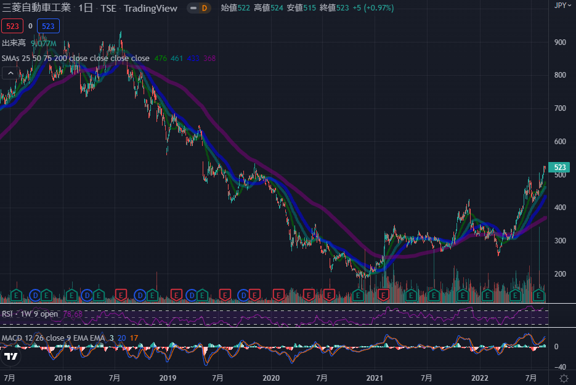
Task: Select the RSI 1W 9 open legend
Action: click(30, 314)
